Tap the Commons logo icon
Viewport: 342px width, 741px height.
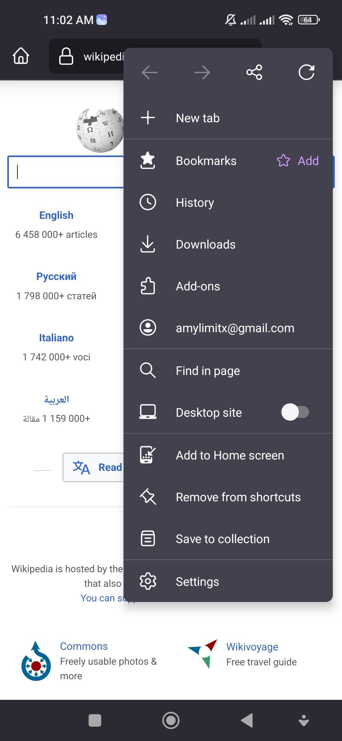pos(36,661)
